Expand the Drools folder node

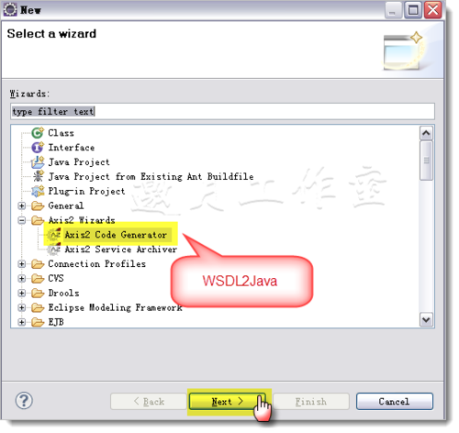[x=21, y=293]
